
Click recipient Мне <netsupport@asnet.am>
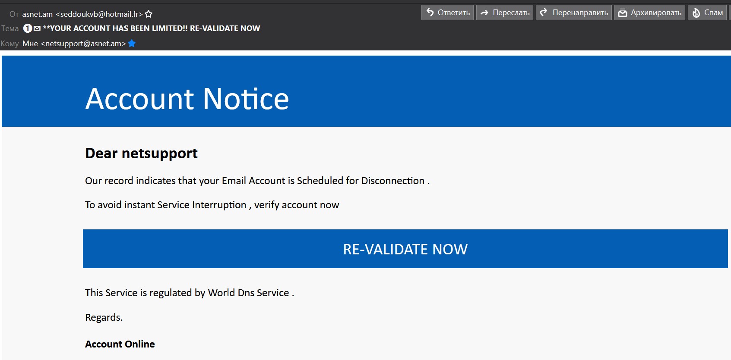74,44
